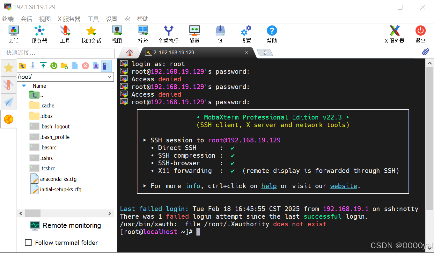
Task: Click the 快速连接 quick connect field
Action: pos(58,53)
